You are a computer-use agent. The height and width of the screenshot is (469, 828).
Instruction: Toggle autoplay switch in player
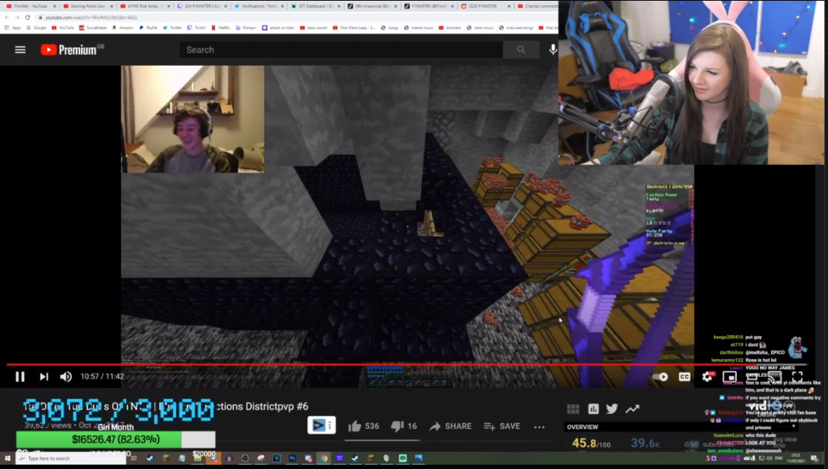coord(660,376)
